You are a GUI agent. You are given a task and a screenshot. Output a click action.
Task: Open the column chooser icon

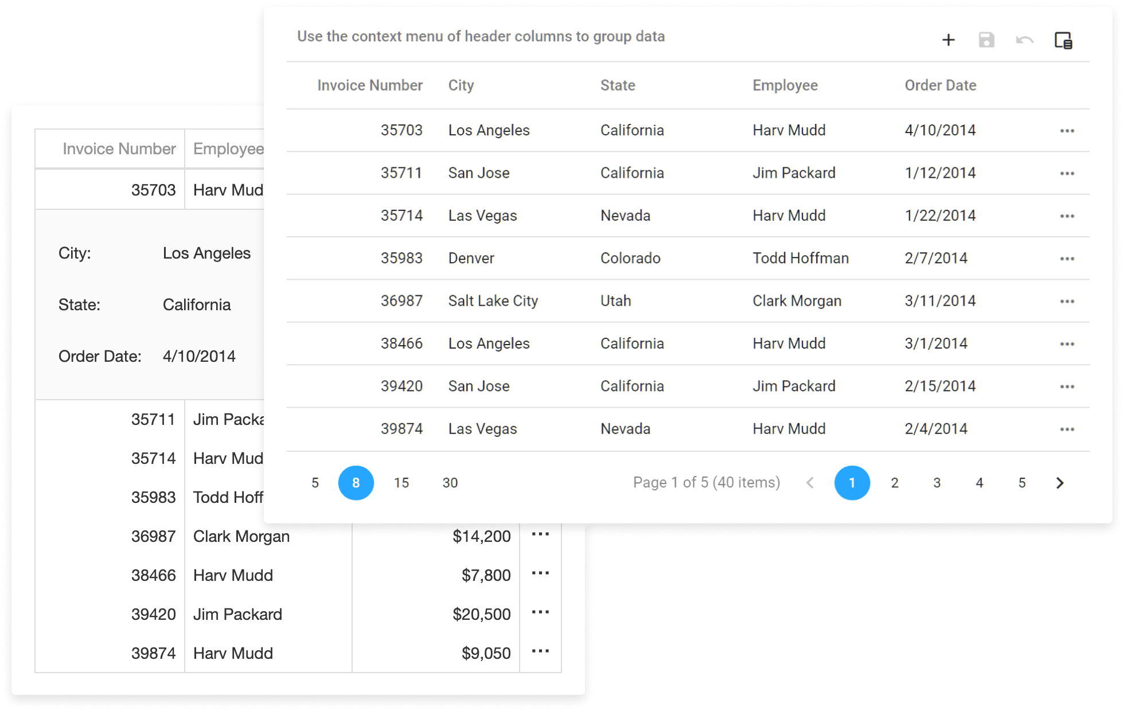tap(1063, 40)
